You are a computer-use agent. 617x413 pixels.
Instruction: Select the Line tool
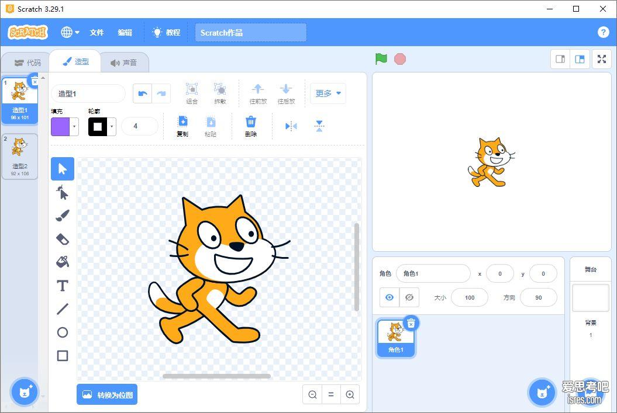click(63, 309)
